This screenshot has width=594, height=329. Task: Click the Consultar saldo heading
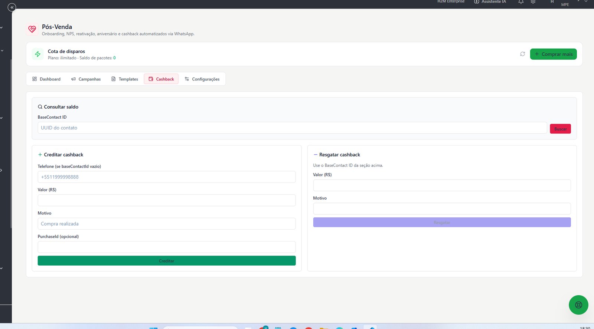click(61, 107)
